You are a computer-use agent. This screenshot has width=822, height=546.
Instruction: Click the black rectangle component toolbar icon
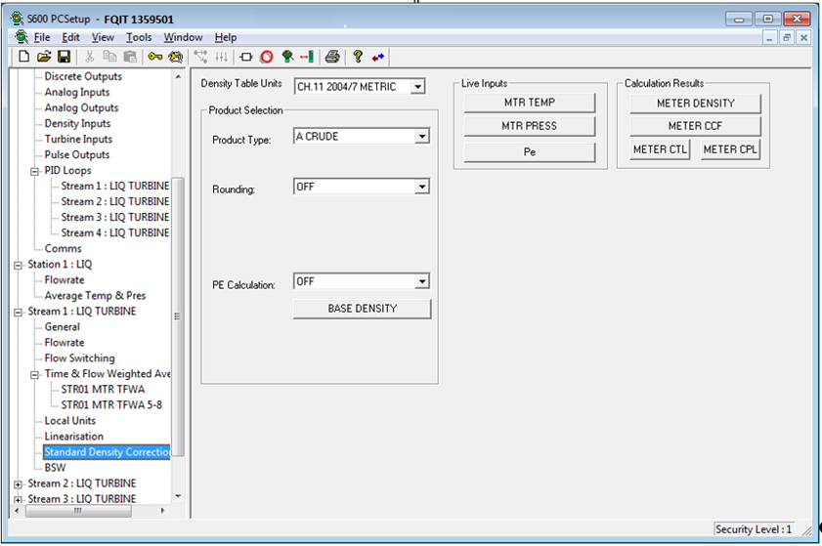click(x=246, y=57)
